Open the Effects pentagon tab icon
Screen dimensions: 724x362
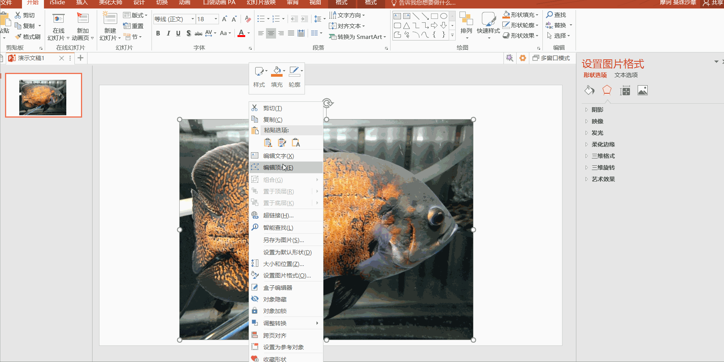point(607,91)
